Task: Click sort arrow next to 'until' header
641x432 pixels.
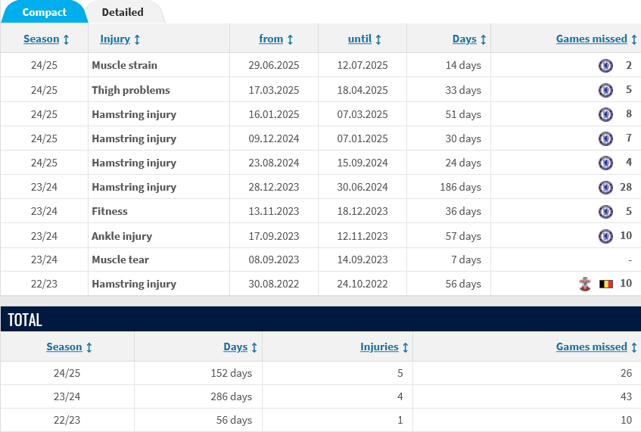Action: [378, 39]
